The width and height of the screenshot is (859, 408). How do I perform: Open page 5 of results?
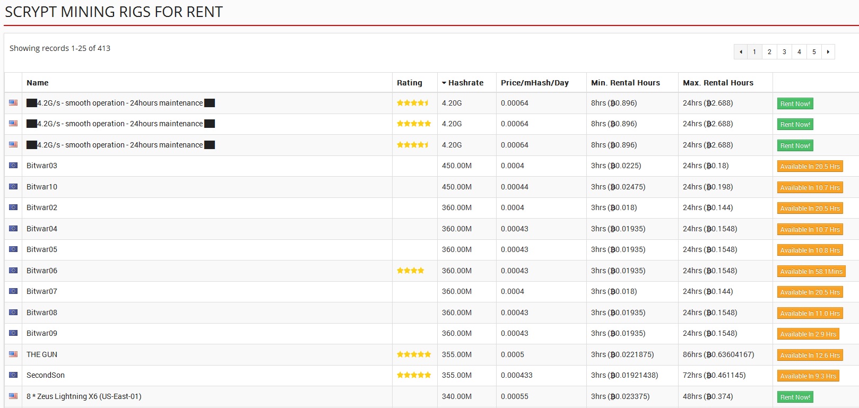point(814,52)
